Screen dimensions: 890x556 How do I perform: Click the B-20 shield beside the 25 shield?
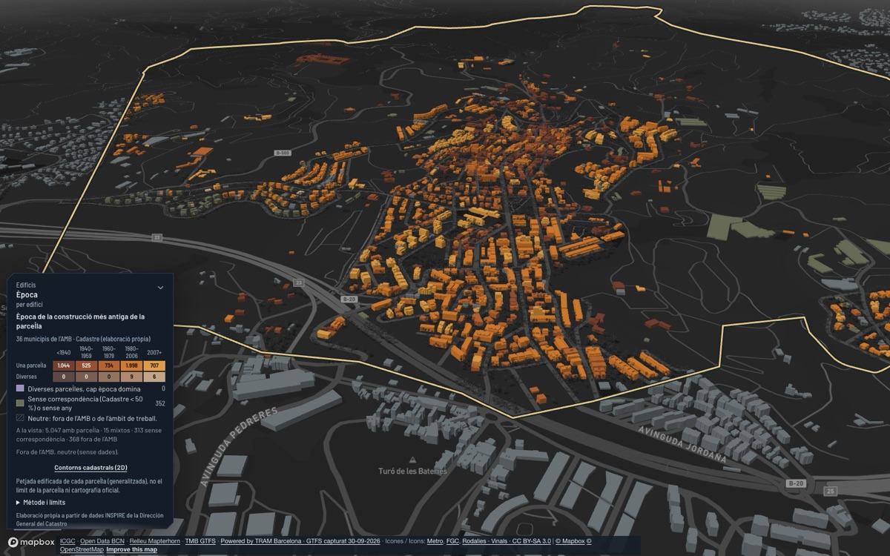pyautogui.click(x=797, y=483)
